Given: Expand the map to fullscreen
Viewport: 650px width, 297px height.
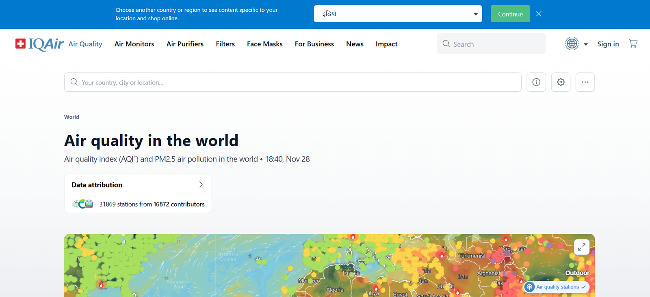Looking at the screenshot, I should point(581,247).
